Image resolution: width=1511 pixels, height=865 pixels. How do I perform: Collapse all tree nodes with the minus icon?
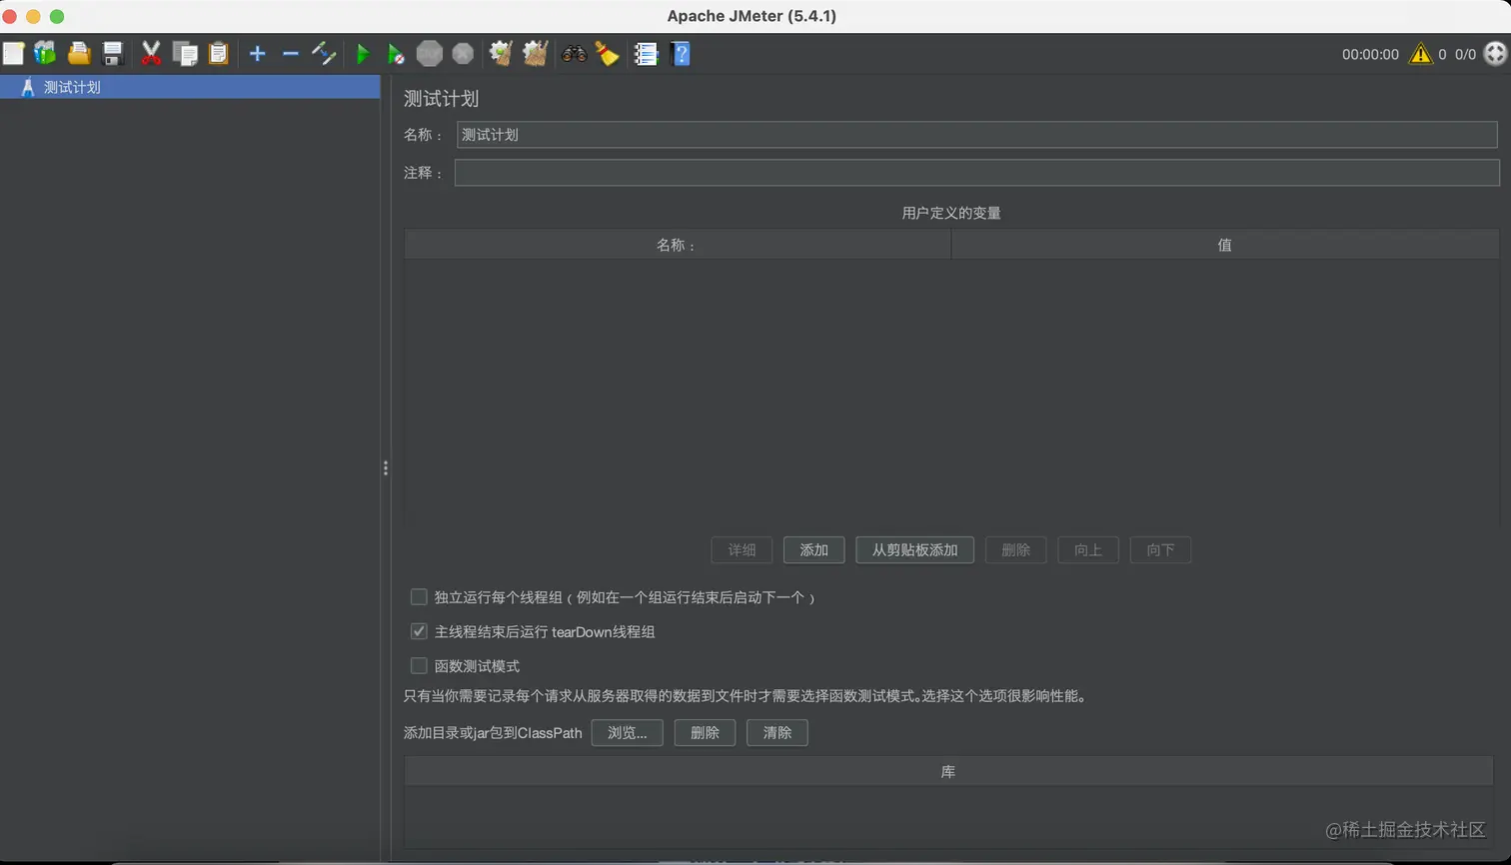point(291,53)
